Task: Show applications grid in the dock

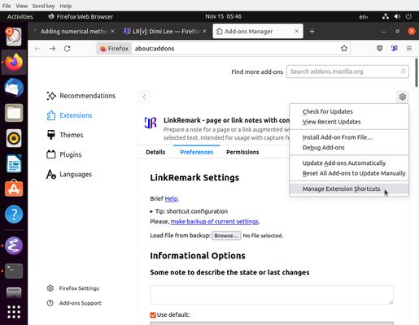Action: 14,312
